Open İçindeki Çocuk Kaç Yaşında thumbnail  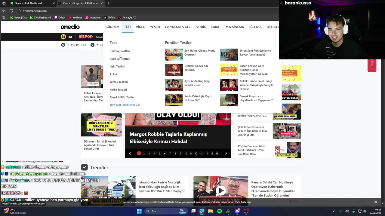174,70
